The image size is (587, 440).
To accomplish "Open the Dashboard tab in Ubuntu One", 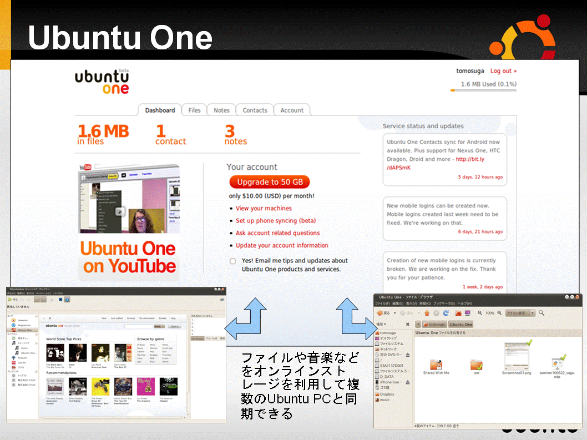I will coord(160,110).
